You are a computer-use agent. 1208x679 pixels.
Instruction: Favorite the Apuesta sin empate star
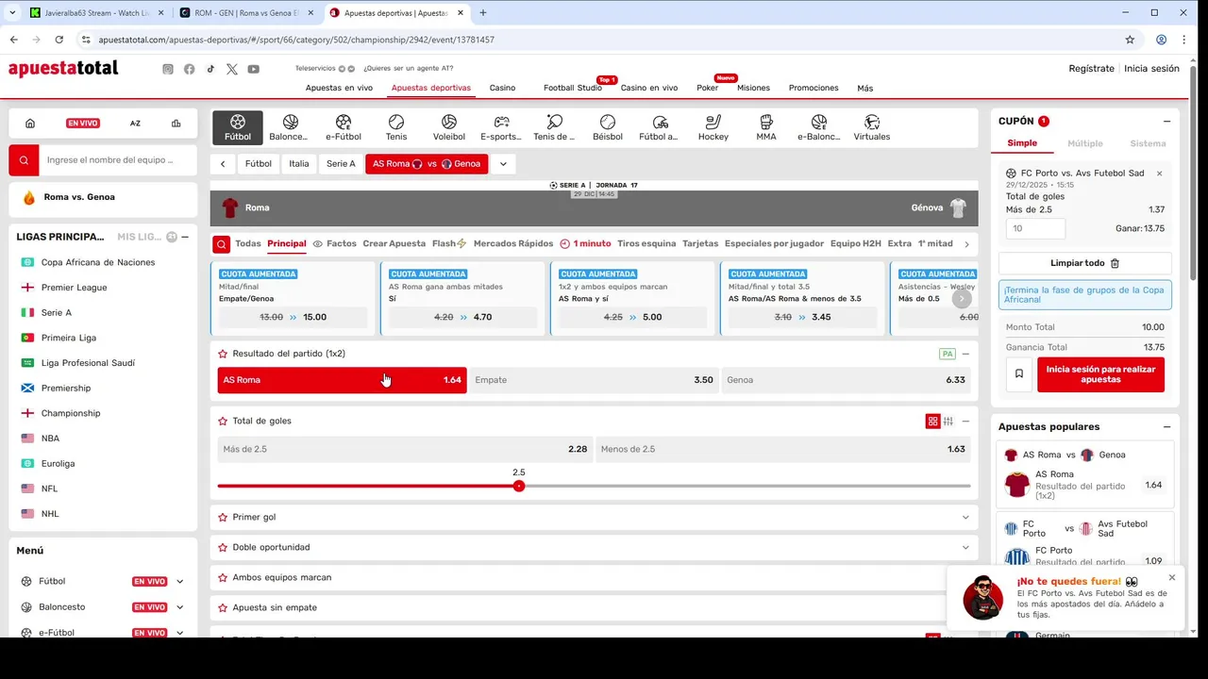[x=223, y=608]
